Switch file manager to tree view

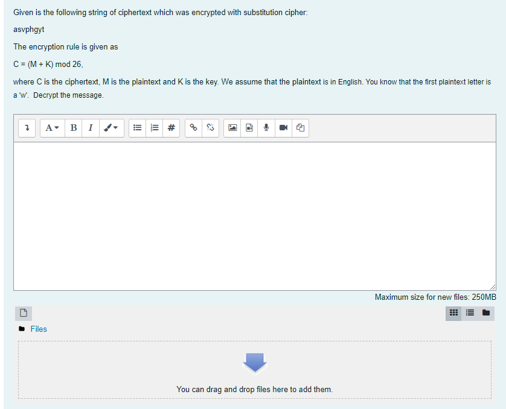pyautogui.click(x=485, y=313)
